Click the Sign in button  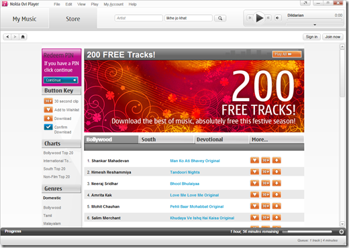click(311, 37)
